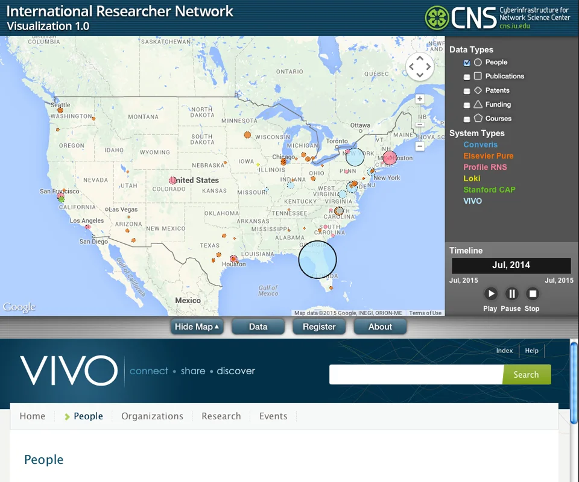Click the pink circle near Boston

point(390,158)
